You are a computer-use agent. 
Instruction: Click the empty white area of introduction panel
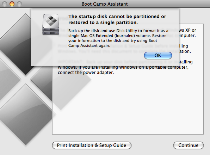[128, 106]
